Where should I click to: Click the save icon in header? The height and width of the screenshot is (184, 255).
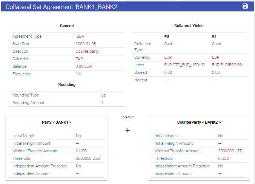(245, 6)
